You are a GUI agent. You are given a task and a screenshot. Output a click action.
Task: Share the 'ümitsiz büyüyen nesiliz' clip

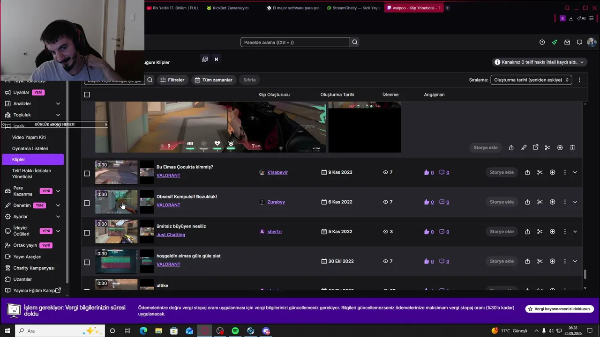527,232
